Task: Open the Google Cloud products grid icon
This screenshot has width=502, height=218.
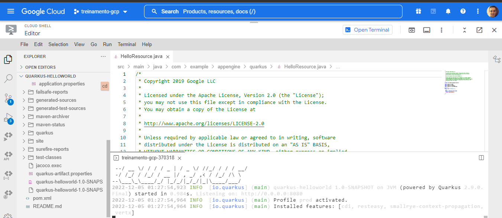Action: point(418,11)
